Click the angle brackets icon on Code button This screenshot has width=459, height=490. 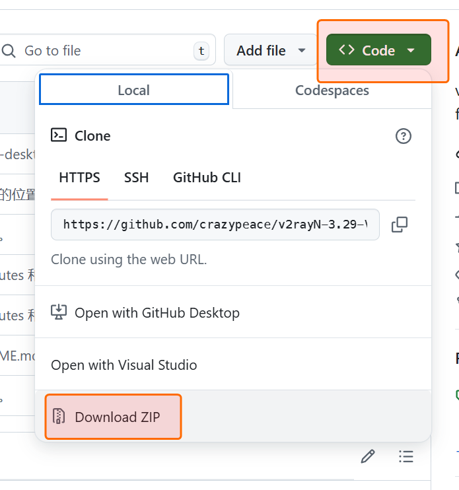pyautogui.click(x=347, y=50)
